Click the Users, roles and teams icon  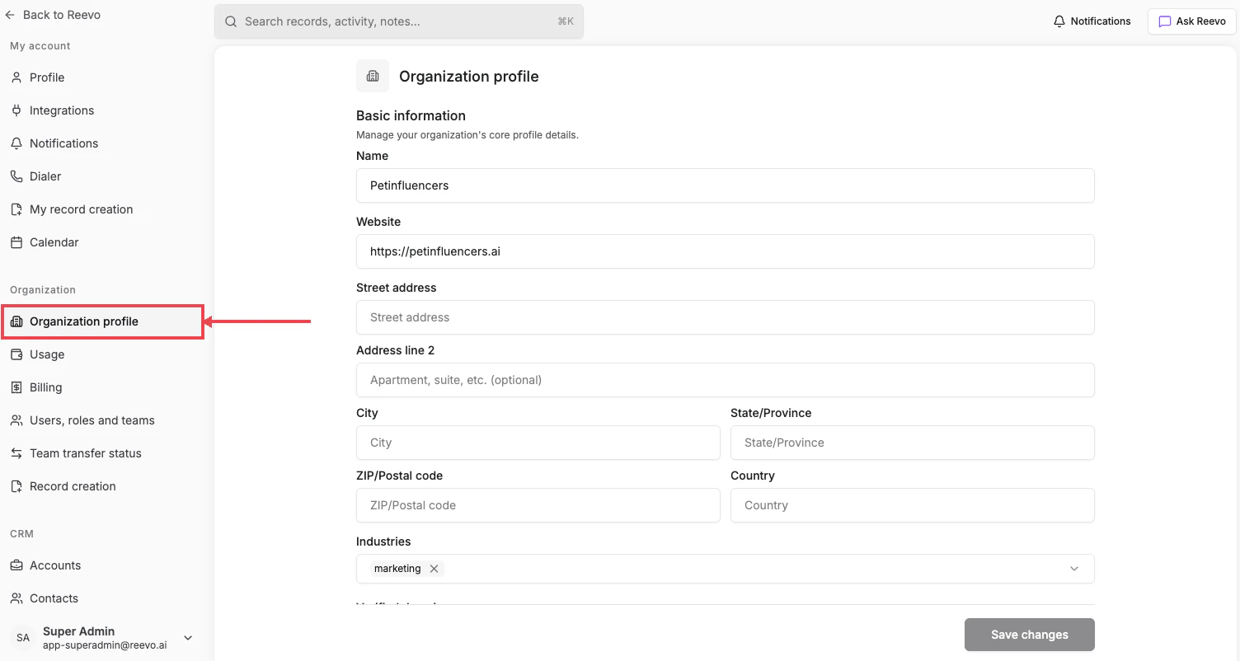(x=16, y=420)
